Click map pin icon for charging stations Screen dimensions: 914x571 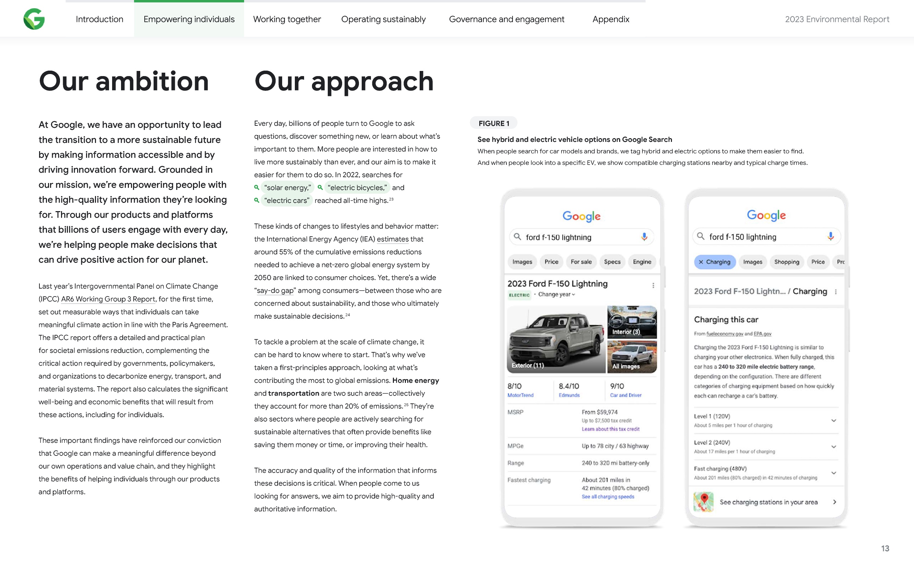(x=703, y=502)
